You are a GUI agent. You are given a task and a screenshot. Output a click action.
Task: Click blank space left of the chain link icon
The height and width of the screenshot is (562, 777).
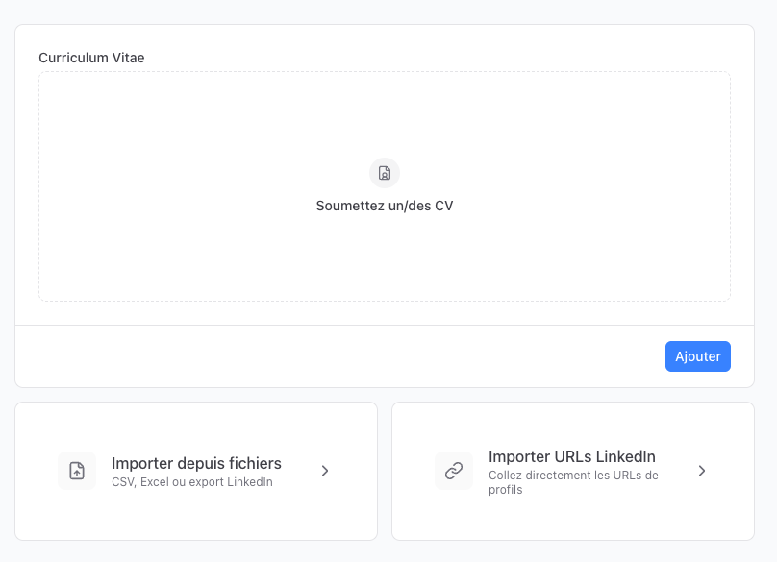click(414, 471)
